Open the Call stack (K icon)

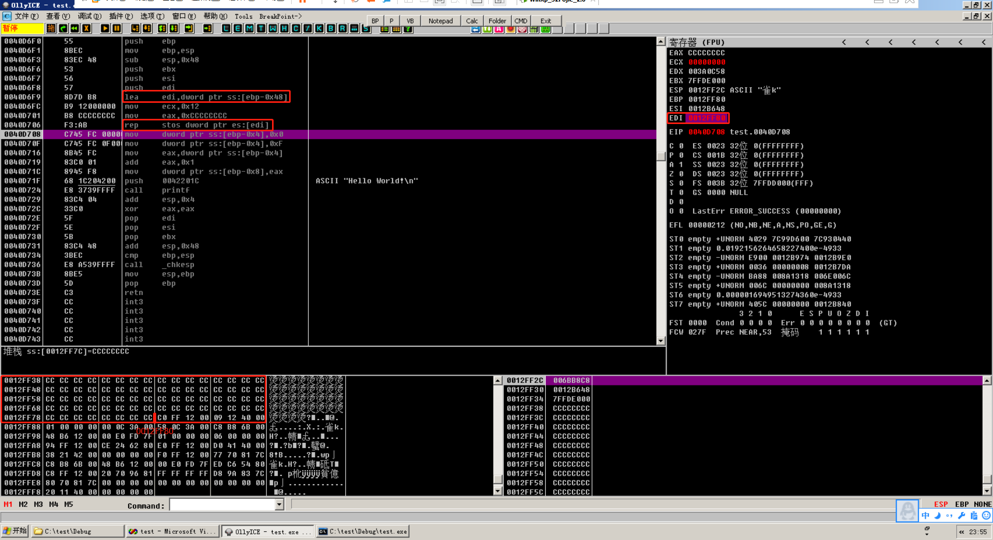pos(319,28)
